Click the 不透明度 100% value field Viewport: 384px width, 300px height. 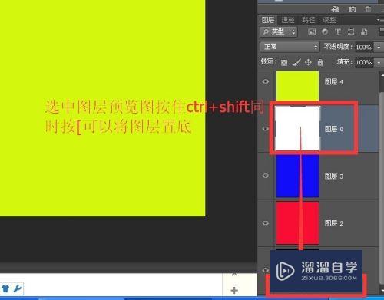click(x=364, y=48)
